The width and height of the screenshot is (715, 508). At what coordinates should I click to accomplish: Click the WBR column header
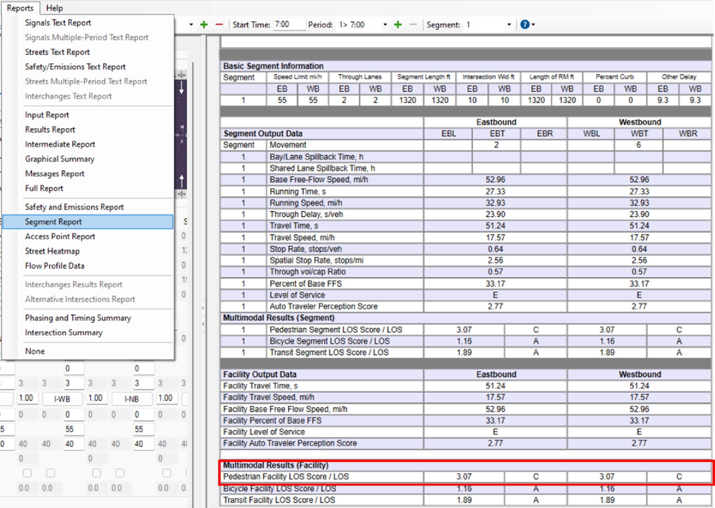point(687,134)
